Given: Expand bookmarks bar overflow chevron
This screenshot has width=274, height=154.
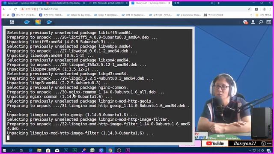Looking at the screenshot, I should point(251,15).
